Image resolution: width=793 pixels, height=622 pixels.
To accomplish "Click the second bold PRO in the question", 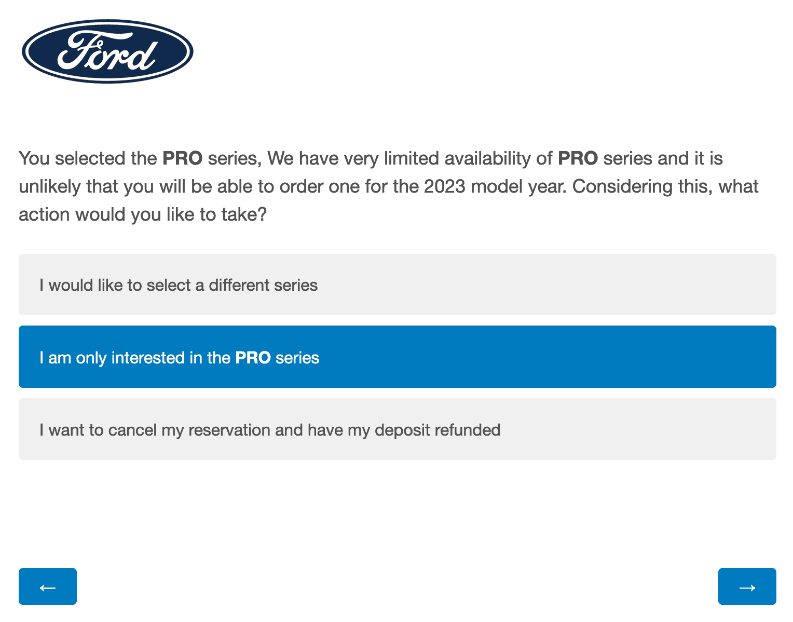I will click(578, 158).
